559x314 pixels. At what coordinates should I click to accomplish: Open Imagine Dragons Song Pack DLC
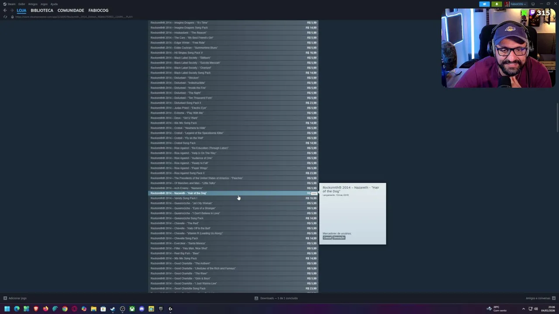pos(234,27)
